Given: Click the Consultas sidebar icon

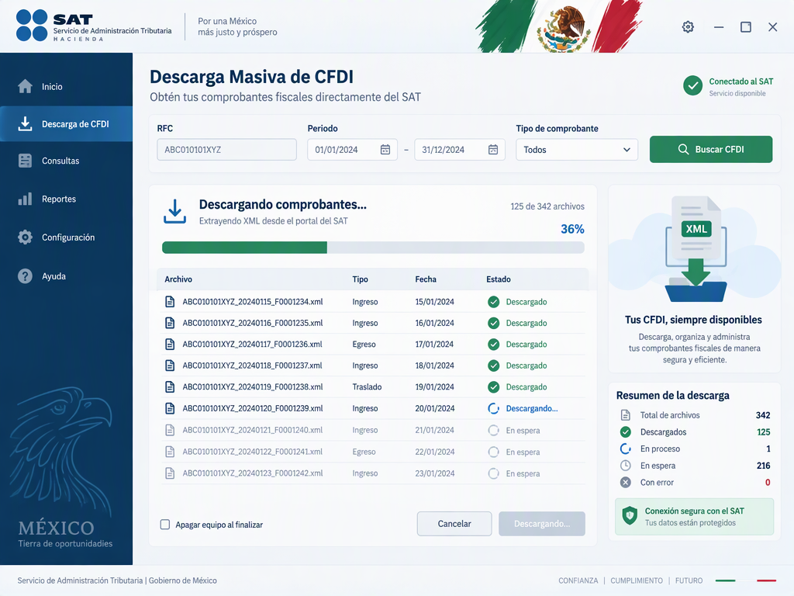Looking at the screenshot, I should pyautogui.click(x=25, y=161).
